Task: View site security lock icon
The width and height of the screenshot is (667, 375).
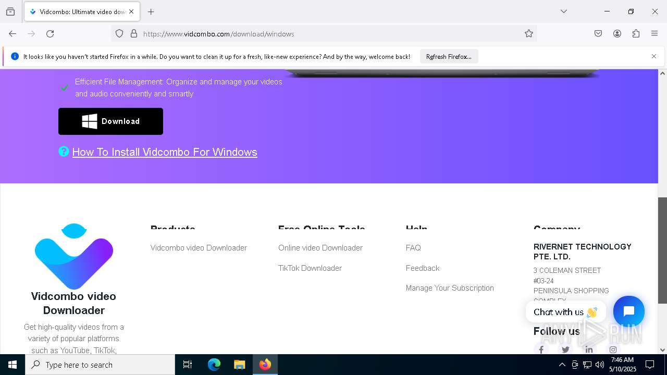Action: pyautogui.click(x=134, y=34)
